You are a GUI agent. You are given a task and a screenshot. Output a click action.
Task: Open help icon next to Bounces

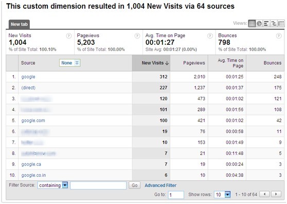pyautogui.click(x=279, y=36)
